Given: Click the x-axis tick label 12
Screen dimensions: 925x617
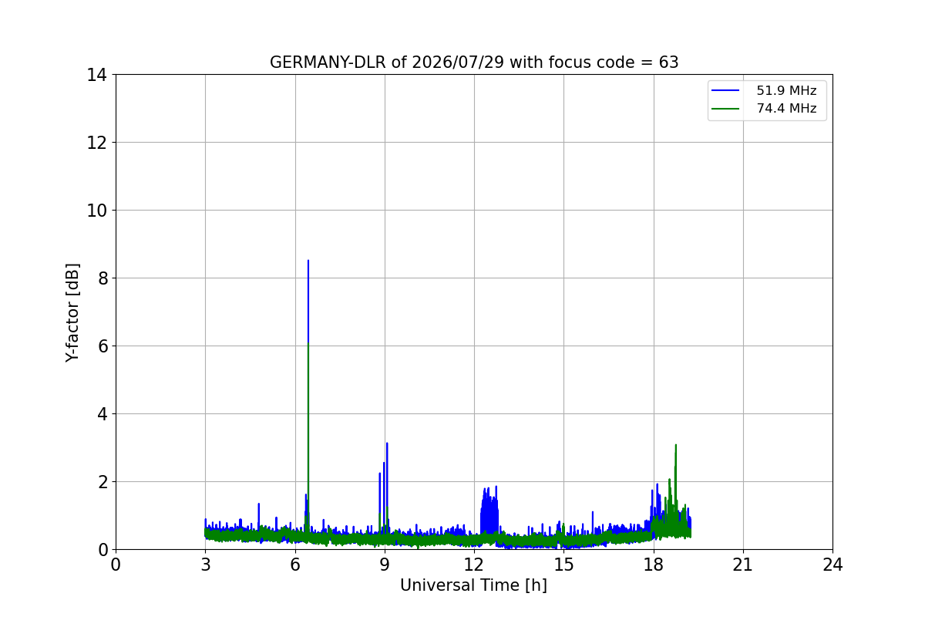Looking at the screenshot, I should (x=474, y=565).
